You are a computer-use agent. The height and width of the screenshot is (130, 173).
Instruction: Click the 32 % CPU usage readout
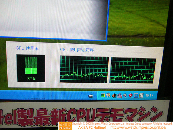click(31, 79)
